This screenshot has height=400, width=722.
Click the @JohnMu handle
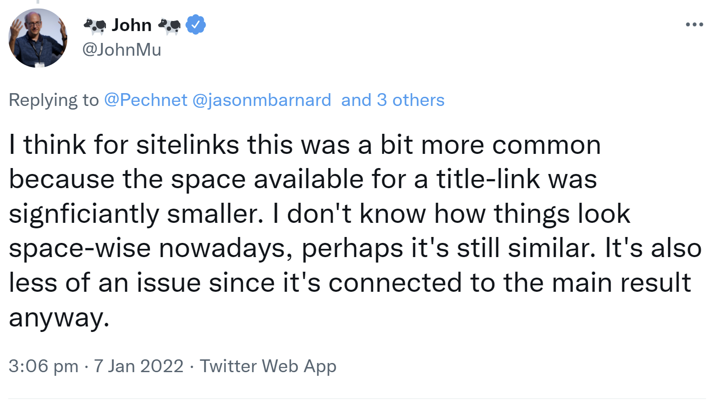121,49
